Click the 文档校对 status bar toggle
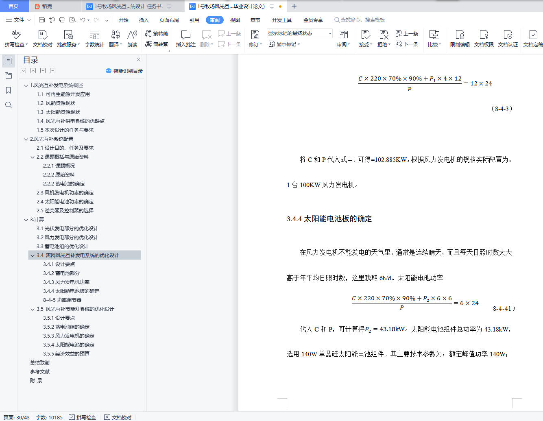 click(x=118, y=417)
